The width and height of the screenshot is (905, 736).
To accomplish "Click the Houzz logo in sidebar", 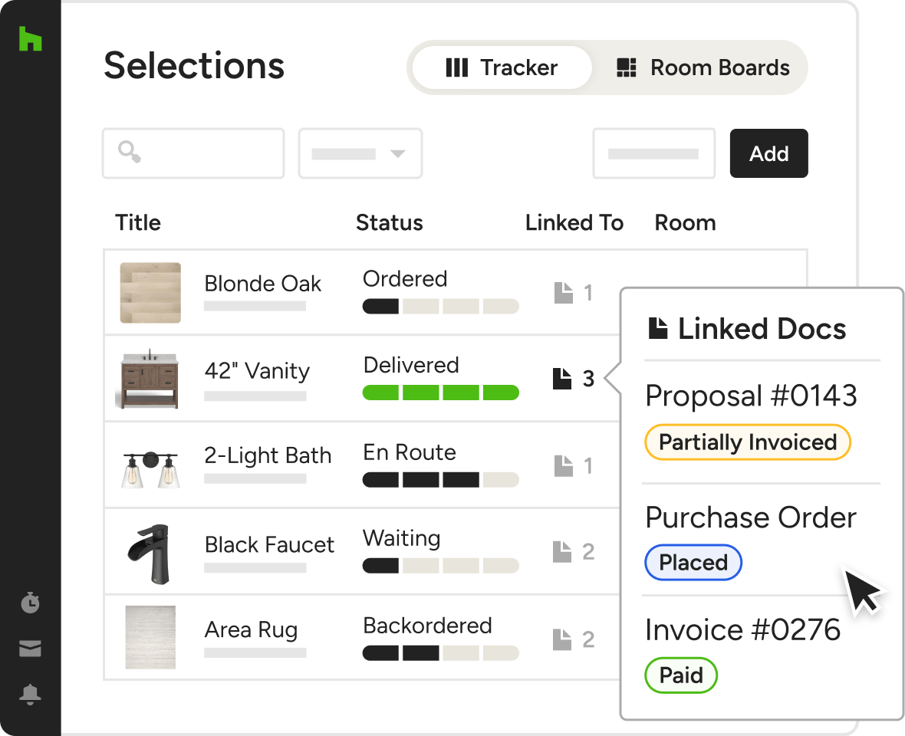I will click(30, 39).
